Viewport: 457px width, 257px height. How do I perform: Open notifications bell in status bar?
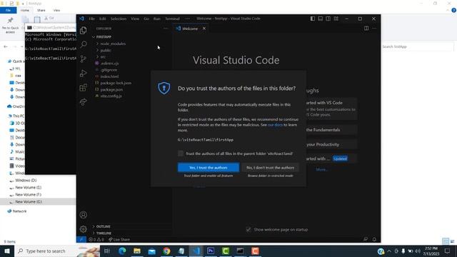(x=374, y=240)
